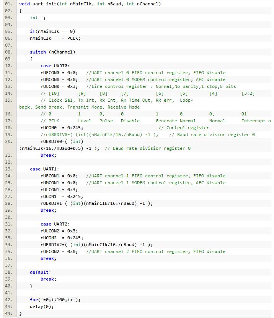Click the 'break;' on line 36
274x318 pixels.
tap(48, 259)
